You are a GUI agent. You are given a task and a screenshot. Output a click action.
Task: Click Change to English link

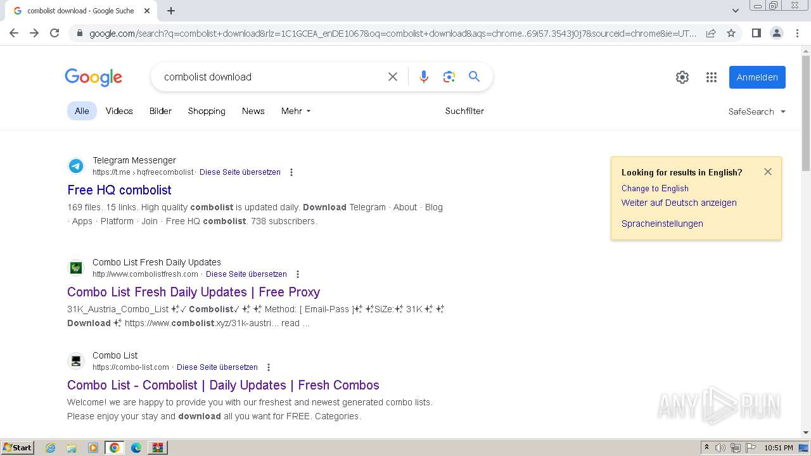tap(655, 188)
